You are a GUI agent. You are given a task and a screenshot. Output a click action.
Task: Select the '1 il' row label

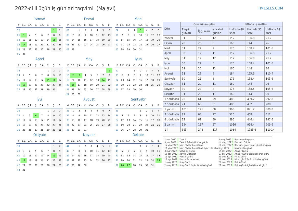[x=166, y=130]
